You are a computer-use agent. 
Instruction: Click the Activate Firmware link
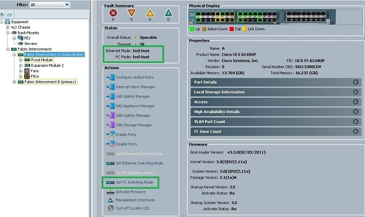(130, 192)
